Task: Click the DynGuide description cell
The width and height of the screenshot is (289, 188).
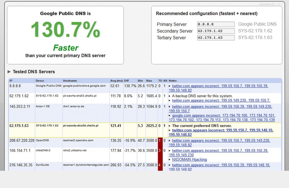Action: point(42,165)
